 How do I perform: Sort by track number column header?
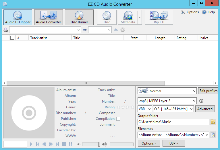click(x=22, y=38)
